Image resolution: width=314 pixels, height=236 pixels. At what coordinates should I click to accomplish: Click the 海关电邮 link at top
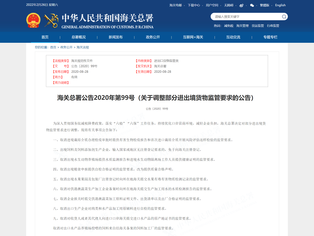click(x=175, y=5)
